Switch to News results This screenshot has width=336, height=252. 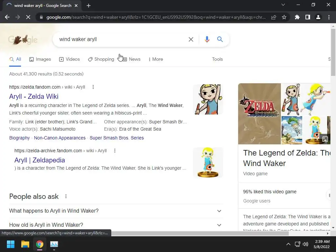pyautogui.click(x=131, y=59)
